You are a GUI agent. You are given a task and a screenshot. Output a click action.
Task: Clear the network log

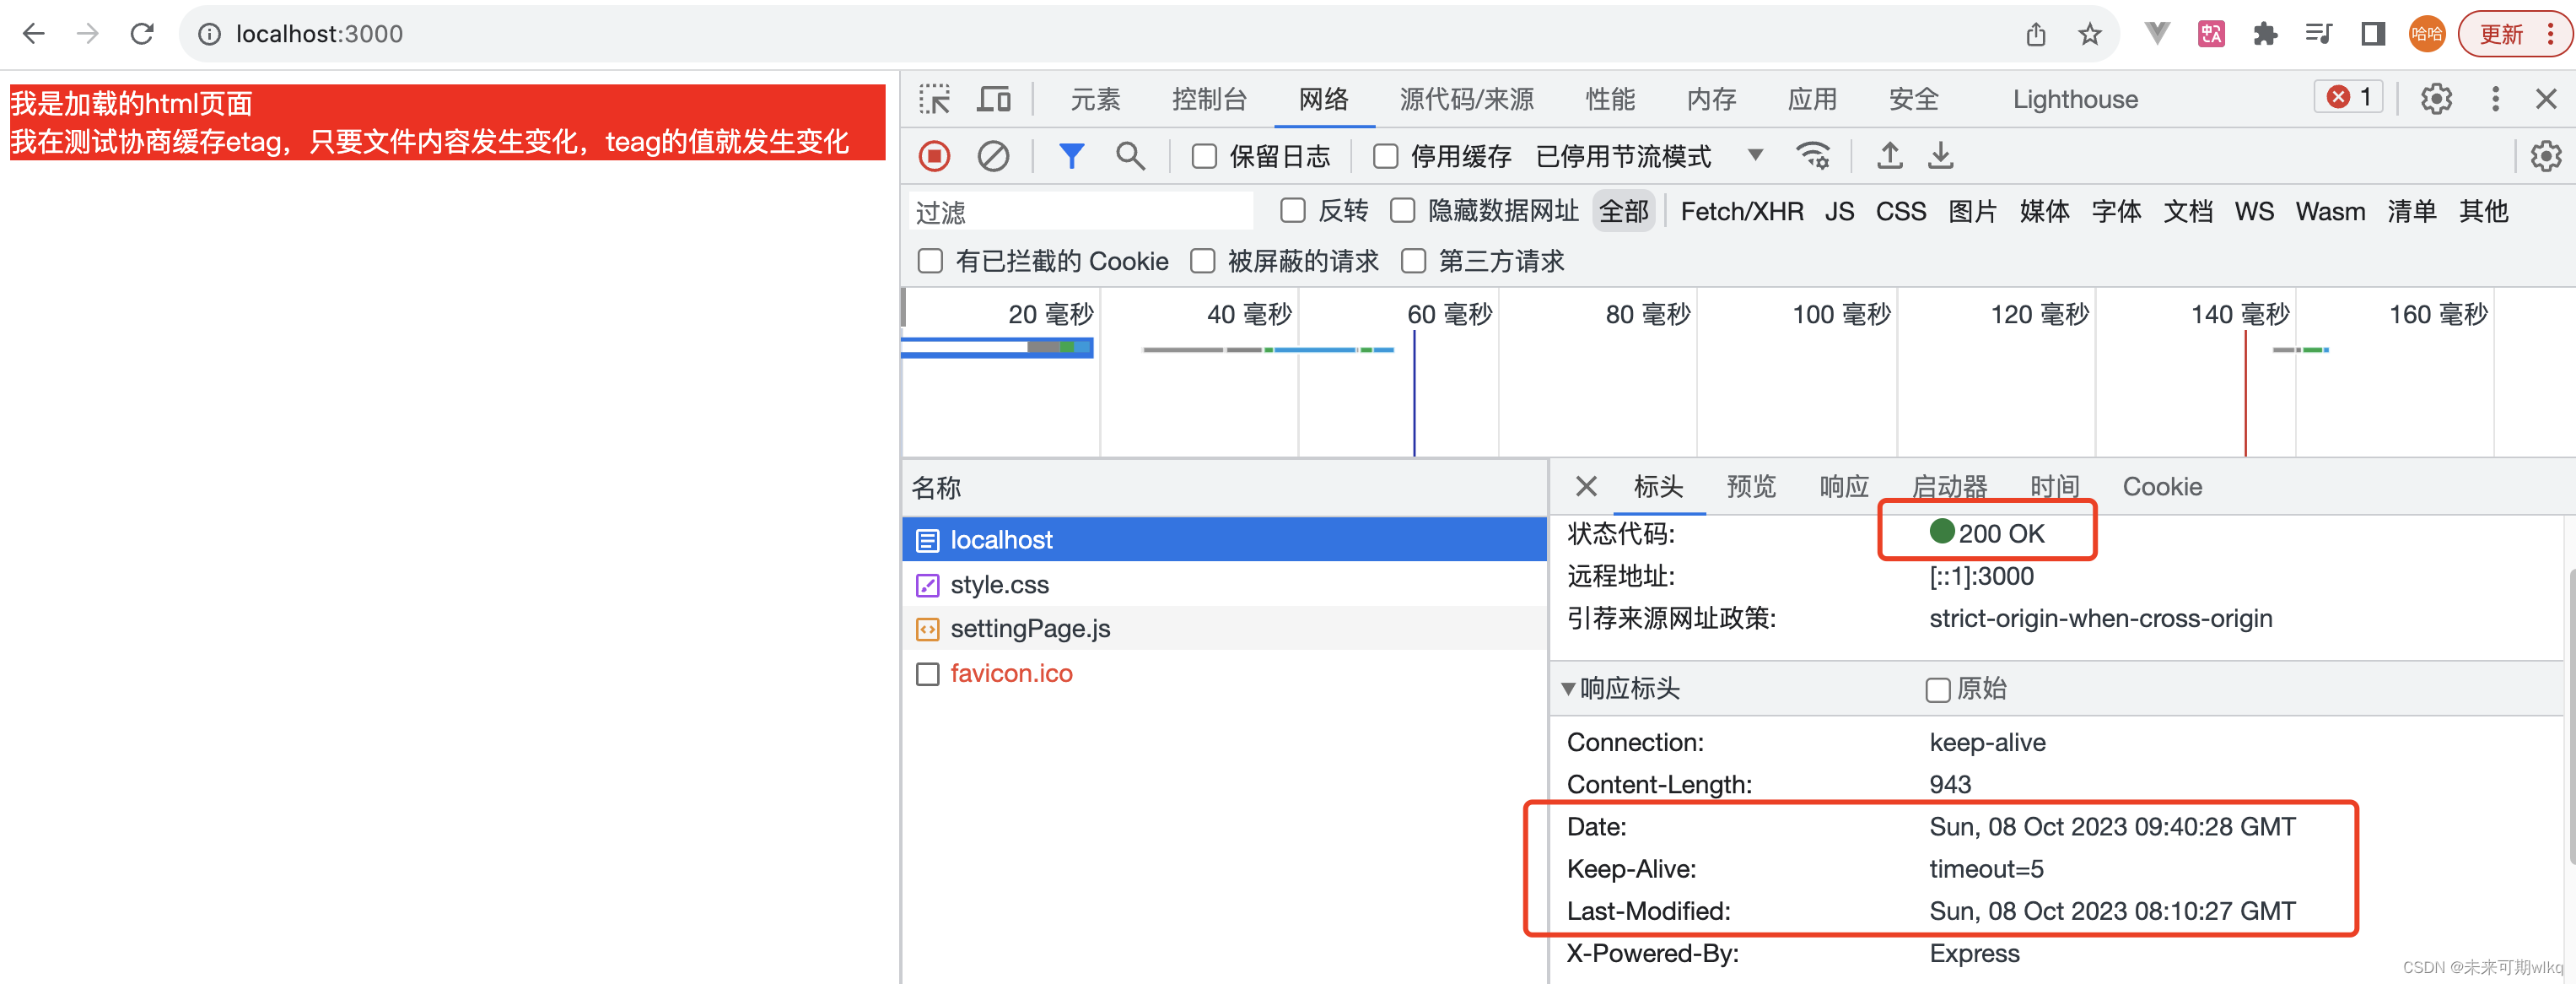[x=993, y=156]
